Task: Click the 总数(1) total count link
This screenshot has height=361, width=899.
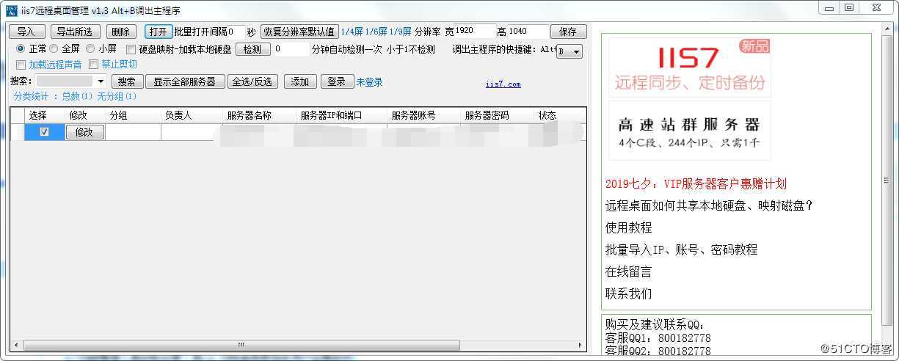Action: tap(77, 96)
